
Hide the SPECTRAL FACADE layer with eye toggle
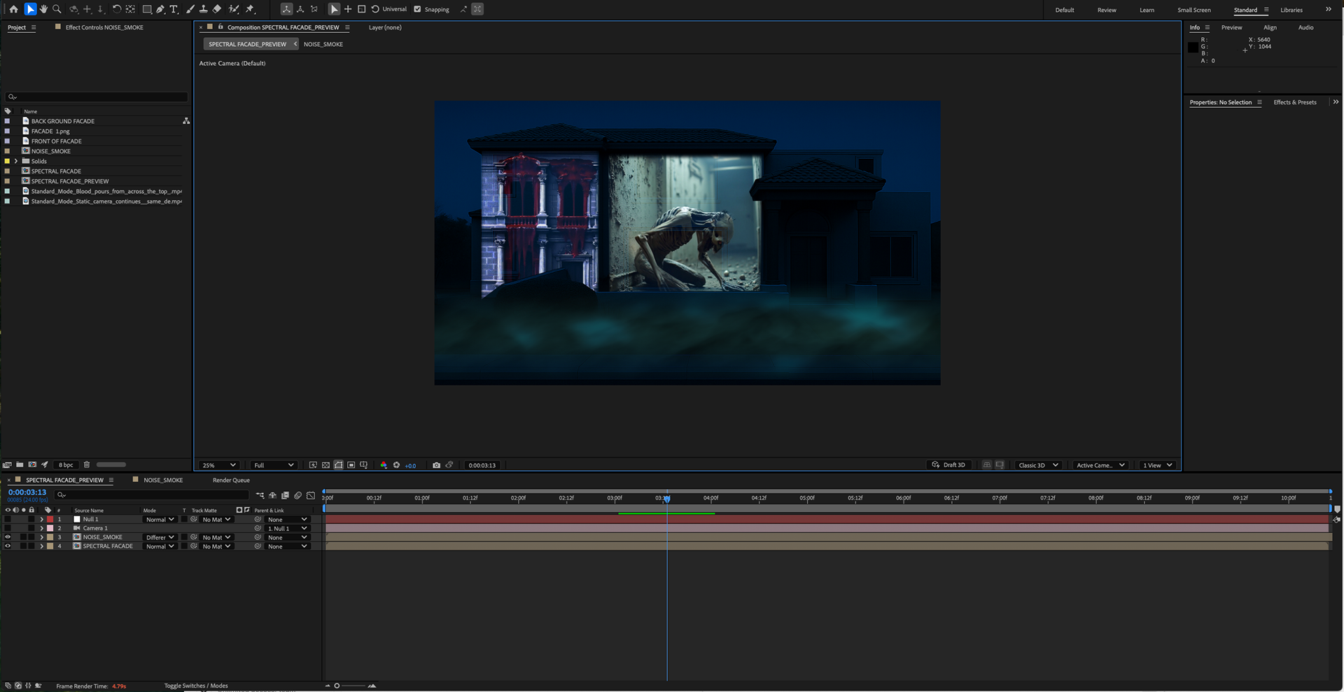click(8, 546)
